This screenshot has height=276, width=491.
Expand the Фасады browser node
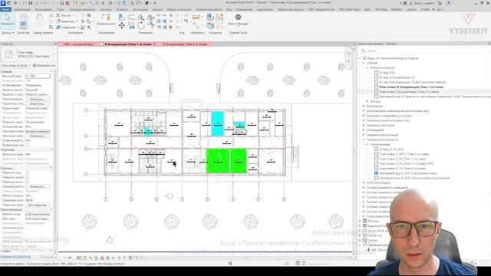click(x=367, y=101)
